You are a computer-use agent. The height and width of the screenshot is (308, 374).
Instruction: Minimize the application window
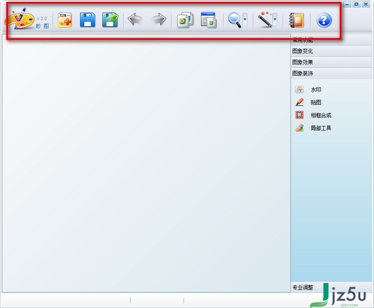347,4
